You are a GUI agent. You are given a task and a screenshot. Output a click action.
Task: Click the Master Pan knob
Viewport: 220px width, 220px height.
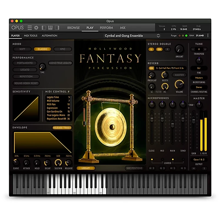[199, 105]
